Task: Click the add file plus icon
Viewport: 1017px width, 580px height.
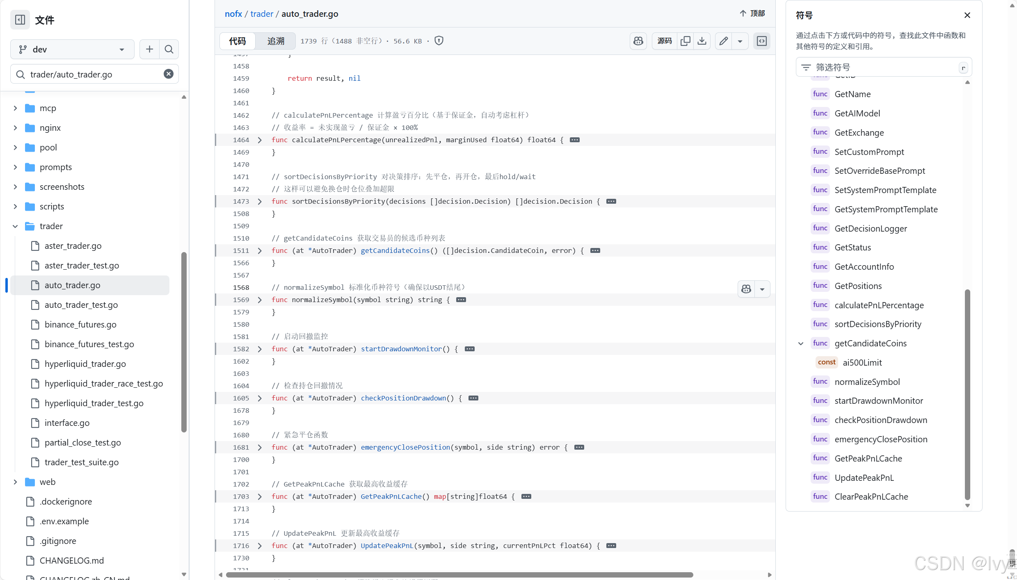Action: 149,49
